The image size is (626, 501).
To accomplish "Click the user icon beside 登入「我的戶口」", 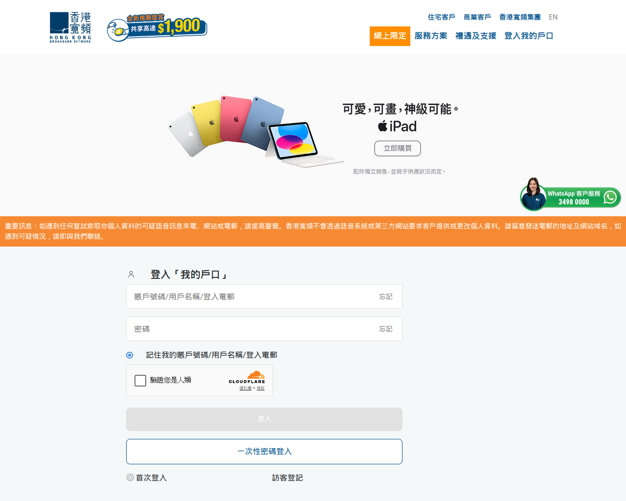I will pos(131,274).
